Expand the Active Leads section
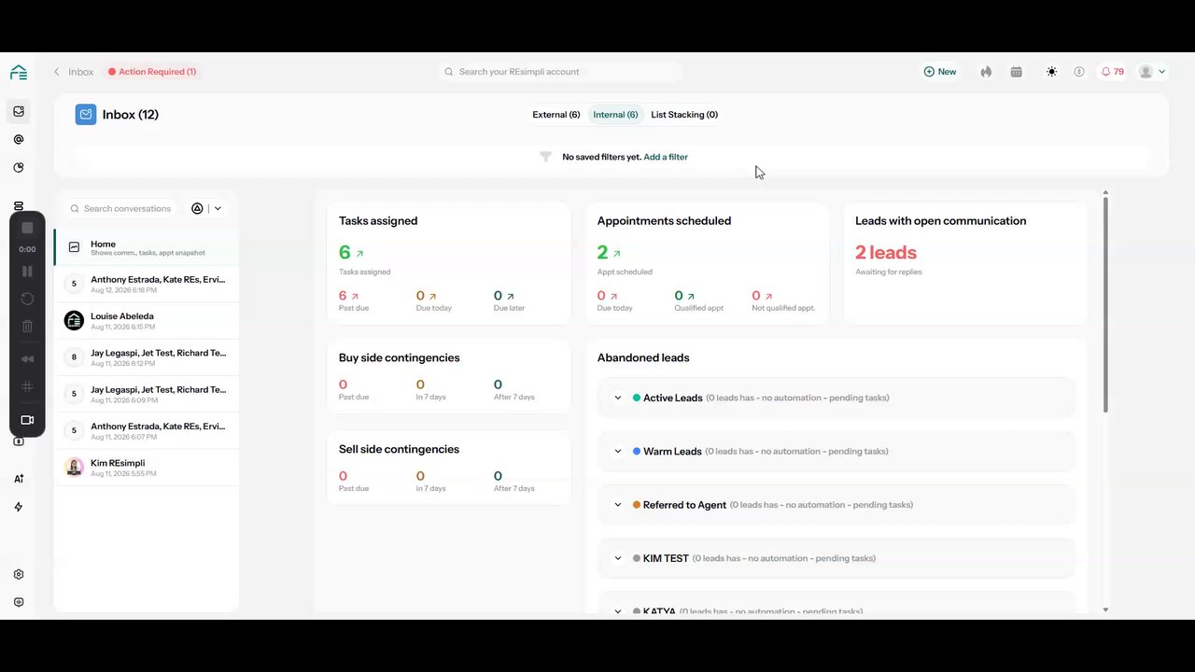This screenshot has width=1195, height=672. (x=618, y=398)
